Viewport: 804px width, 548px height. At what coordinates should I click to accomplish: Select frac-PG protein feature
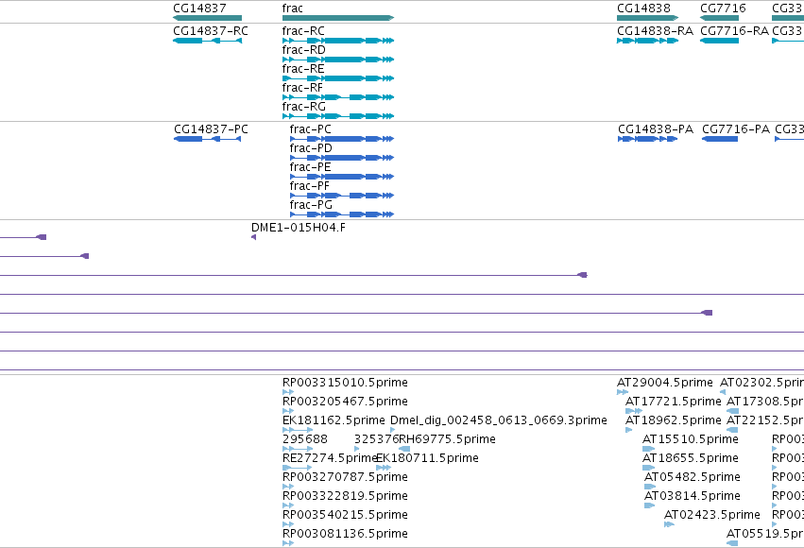tap(342, 214)
